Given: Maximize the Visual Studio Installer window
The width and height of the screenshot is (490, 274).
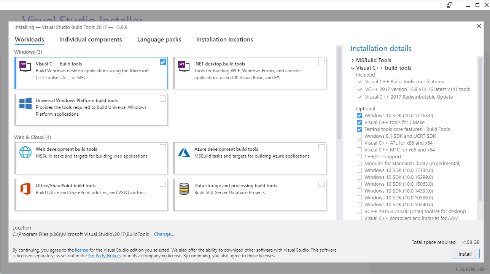Looking at the screenshot, I should point(477,5).
